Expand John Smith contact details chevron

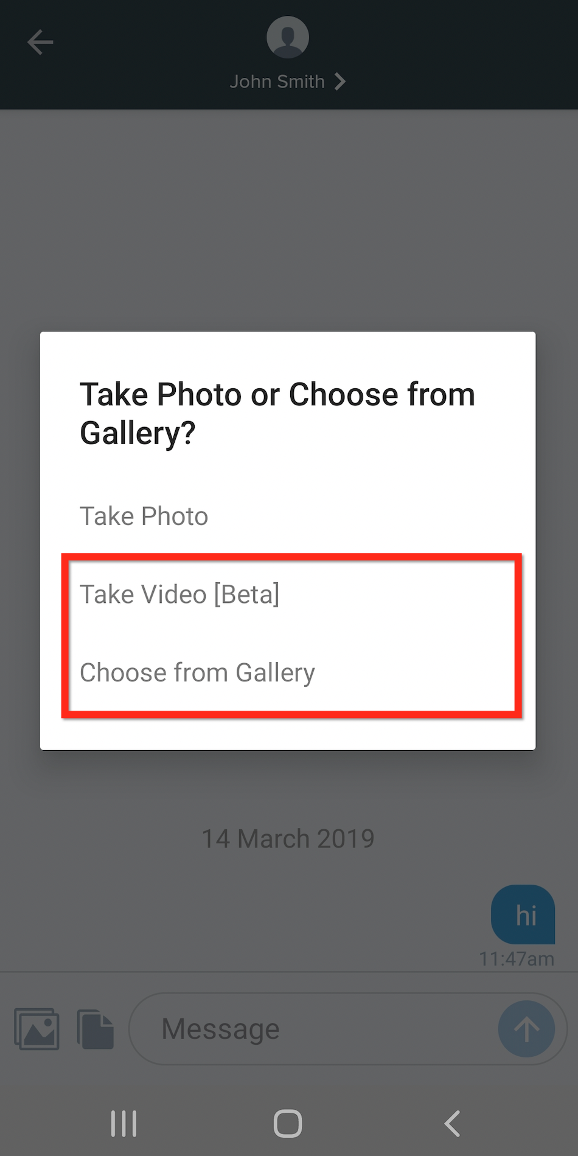pos(340,82)
